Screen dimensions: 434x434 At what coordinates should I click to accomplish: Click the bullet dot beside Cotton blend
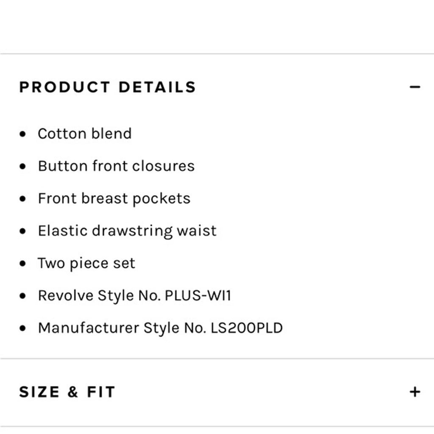(x=23, y=134)
